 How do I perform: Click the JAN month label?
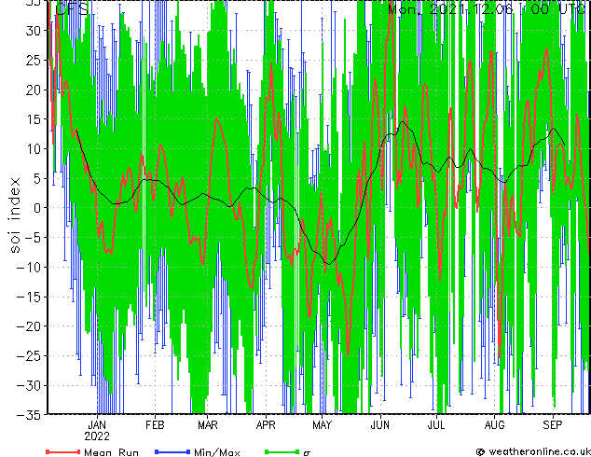(97, 425)
